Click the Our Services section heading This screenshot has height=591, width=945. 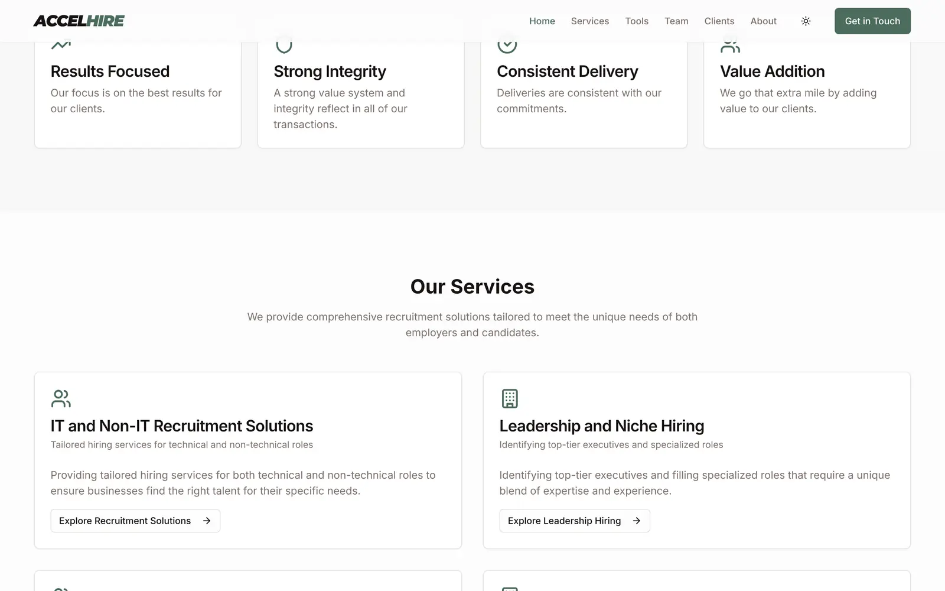click(x=472, y=287)
